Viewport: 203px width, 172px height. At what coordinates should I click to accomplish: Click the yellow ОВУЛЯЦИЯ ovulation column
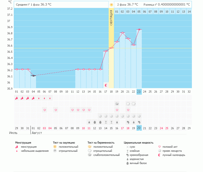click(111, 48)
